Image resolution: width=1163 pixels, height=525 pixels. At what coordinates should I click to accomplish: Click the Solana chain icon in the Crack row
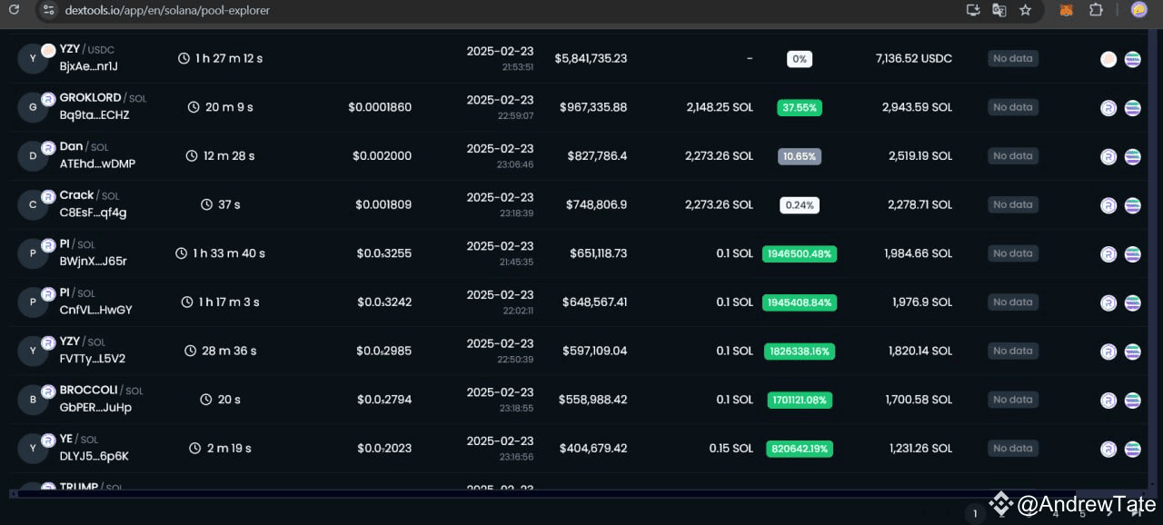pyautogui.click(x=1132, y=205)
